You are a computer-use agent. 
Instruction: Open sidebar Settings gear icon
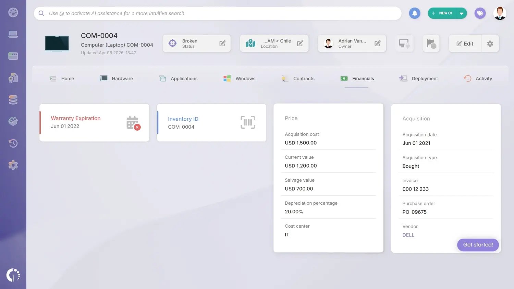tap(13, 165)
